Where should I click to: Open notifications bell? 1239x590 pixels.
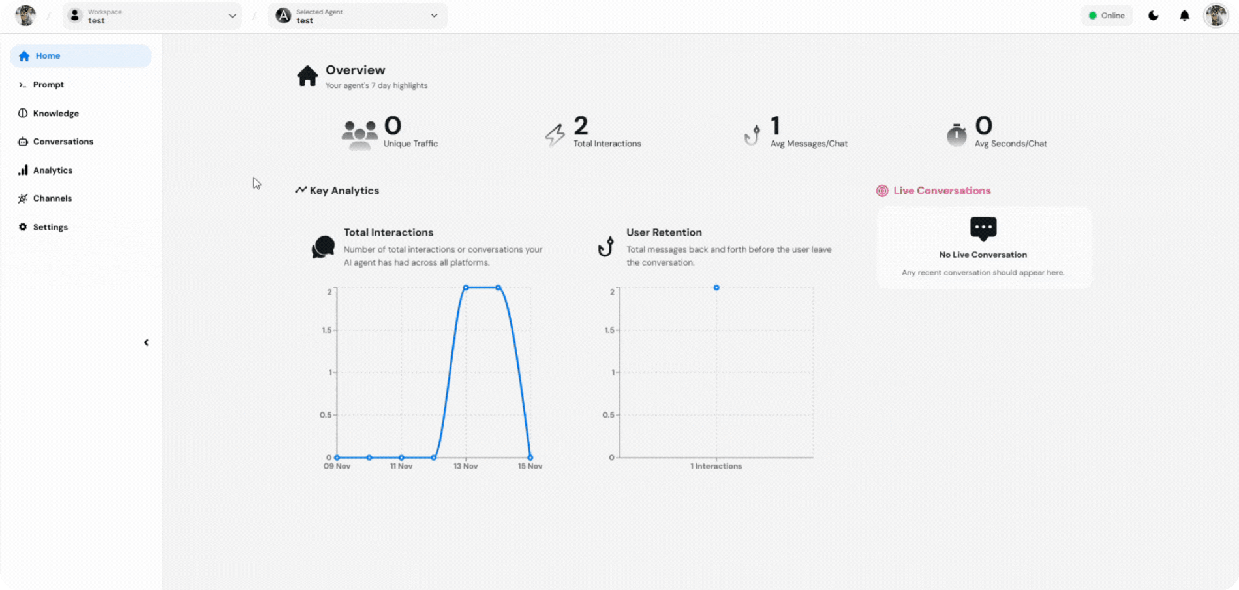click(1185, 16)
